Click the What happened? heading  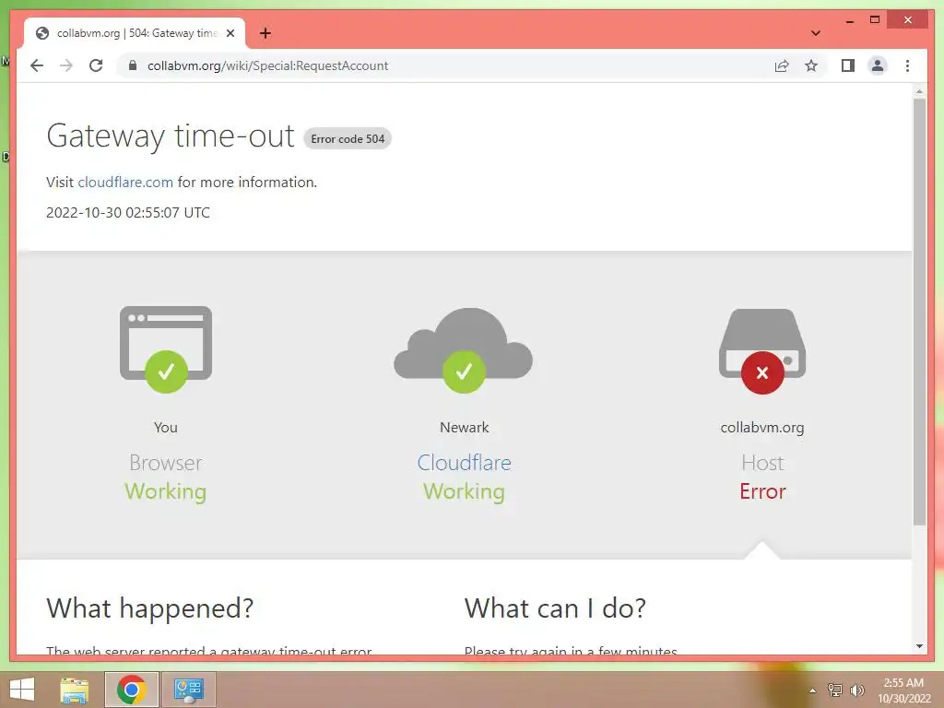(150, 608)
